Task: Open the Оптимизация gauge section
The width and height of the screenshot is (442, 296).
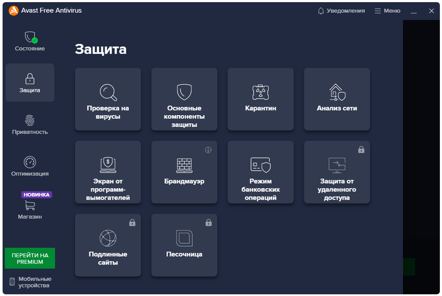Action: pos(30,166)
